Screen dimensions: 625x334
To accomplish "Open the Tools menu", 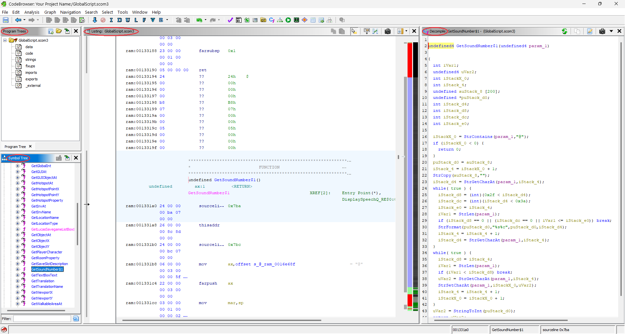I will pos(123,12).
